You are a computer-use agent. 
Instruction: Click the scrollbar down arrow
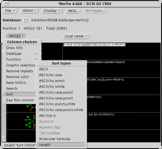point(4,138)
